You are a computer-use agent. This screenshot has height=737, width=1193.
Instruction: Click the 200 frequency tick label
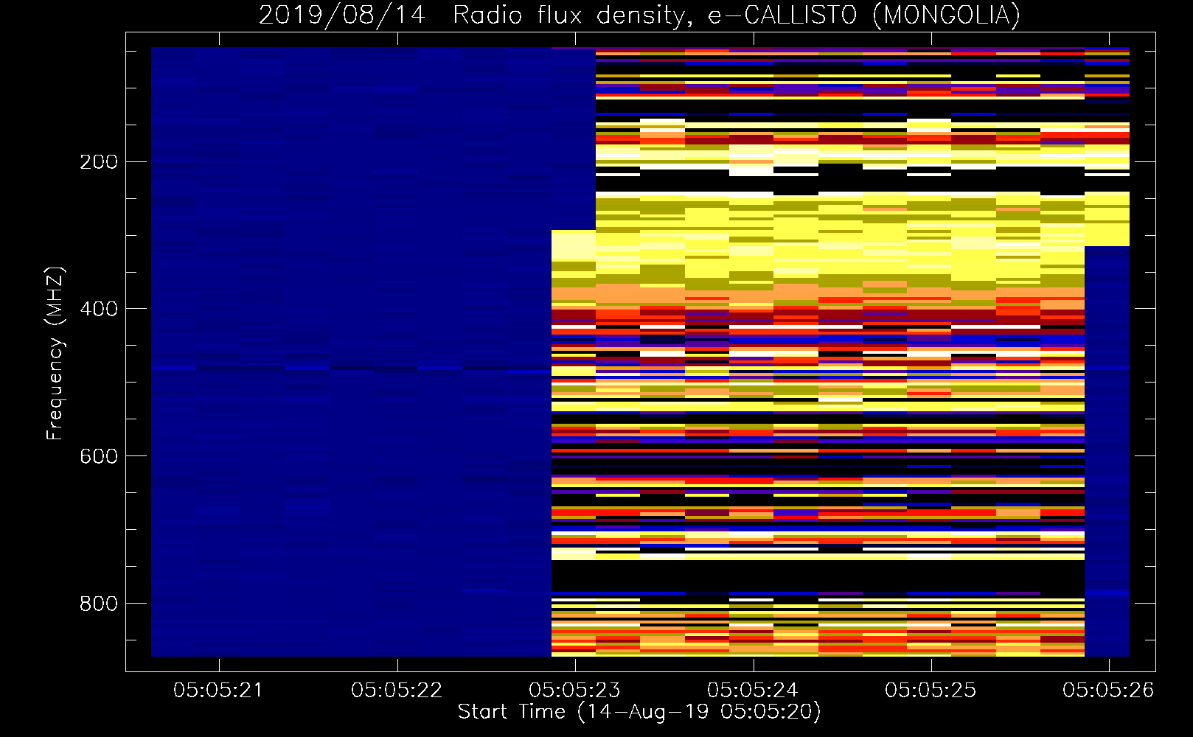(99, 162)
